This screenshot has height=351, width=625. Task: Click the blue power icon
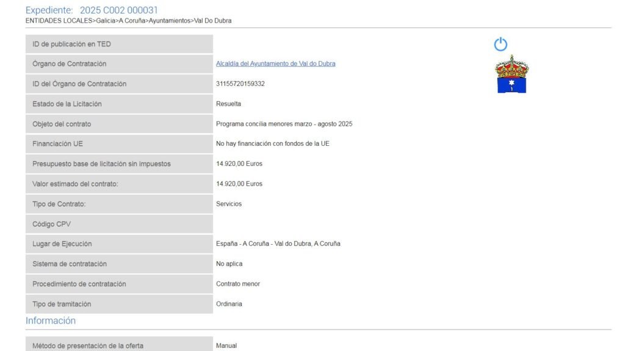[x=500, y=44]
